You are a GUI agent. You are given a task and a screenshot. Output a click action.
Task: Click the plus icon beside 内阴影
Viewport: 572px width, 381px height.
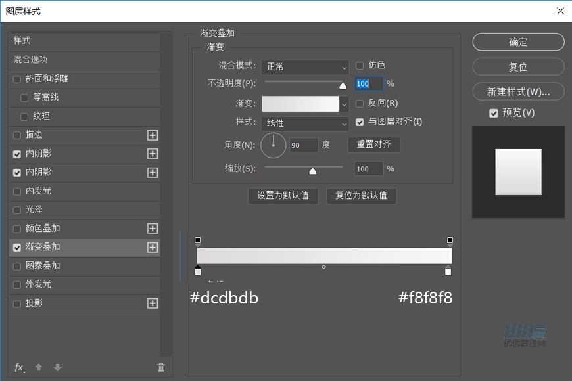(153, 153)
